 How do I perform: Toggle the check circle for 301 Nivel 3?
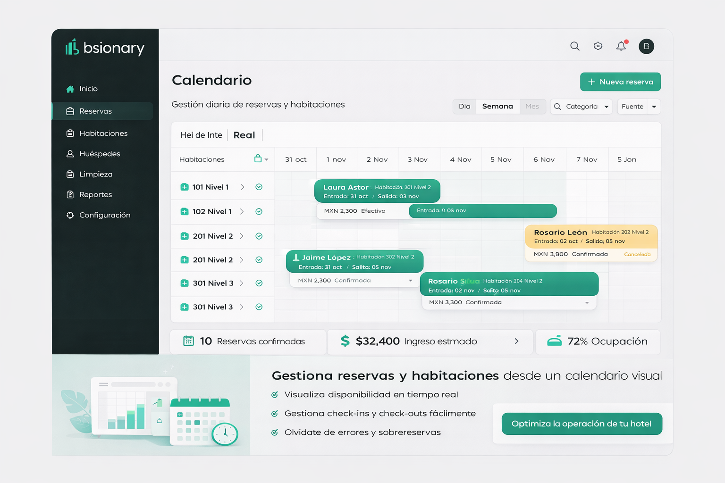point(259,283)
